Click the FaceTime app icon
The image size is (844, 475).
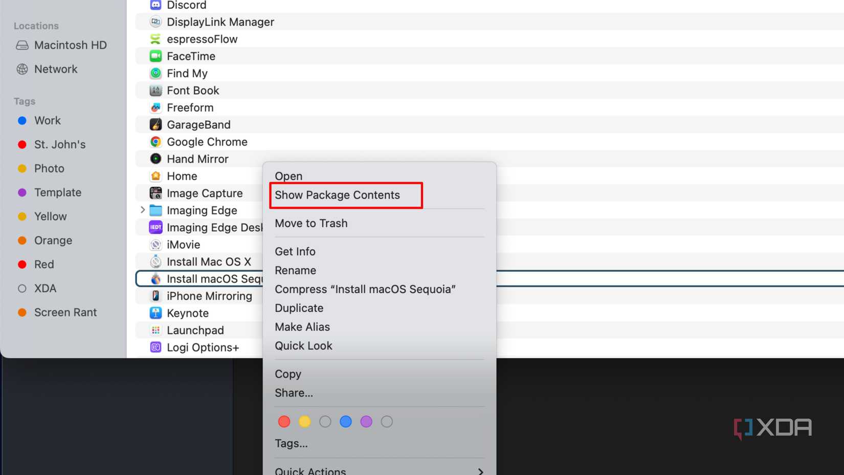tap(155, 56)
